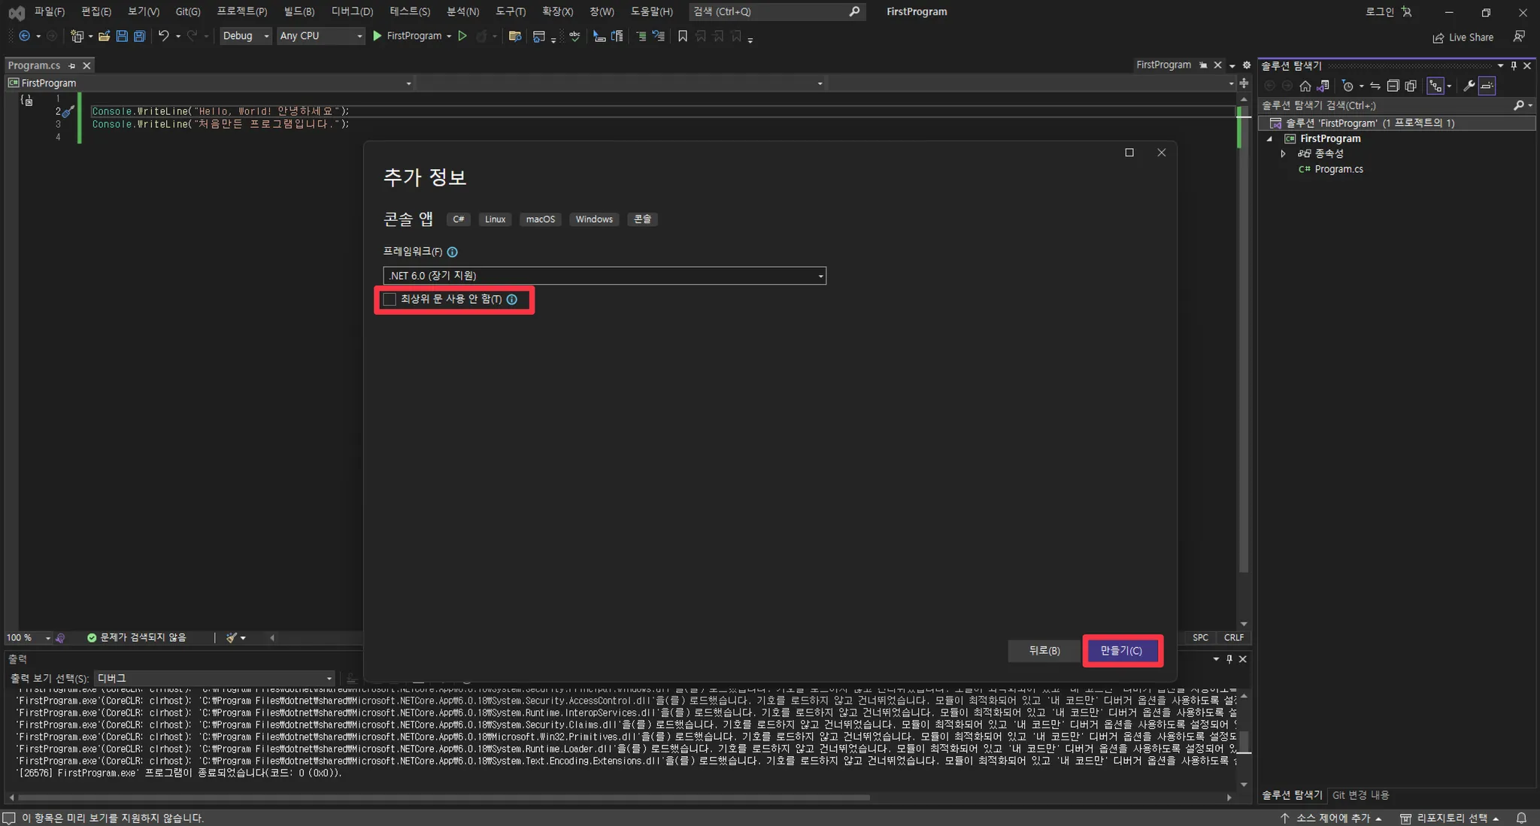Click the Create (만들기) button
Image resolution: width=1540 pixels, height=826 pixels.
click(x=1122, y=650)
